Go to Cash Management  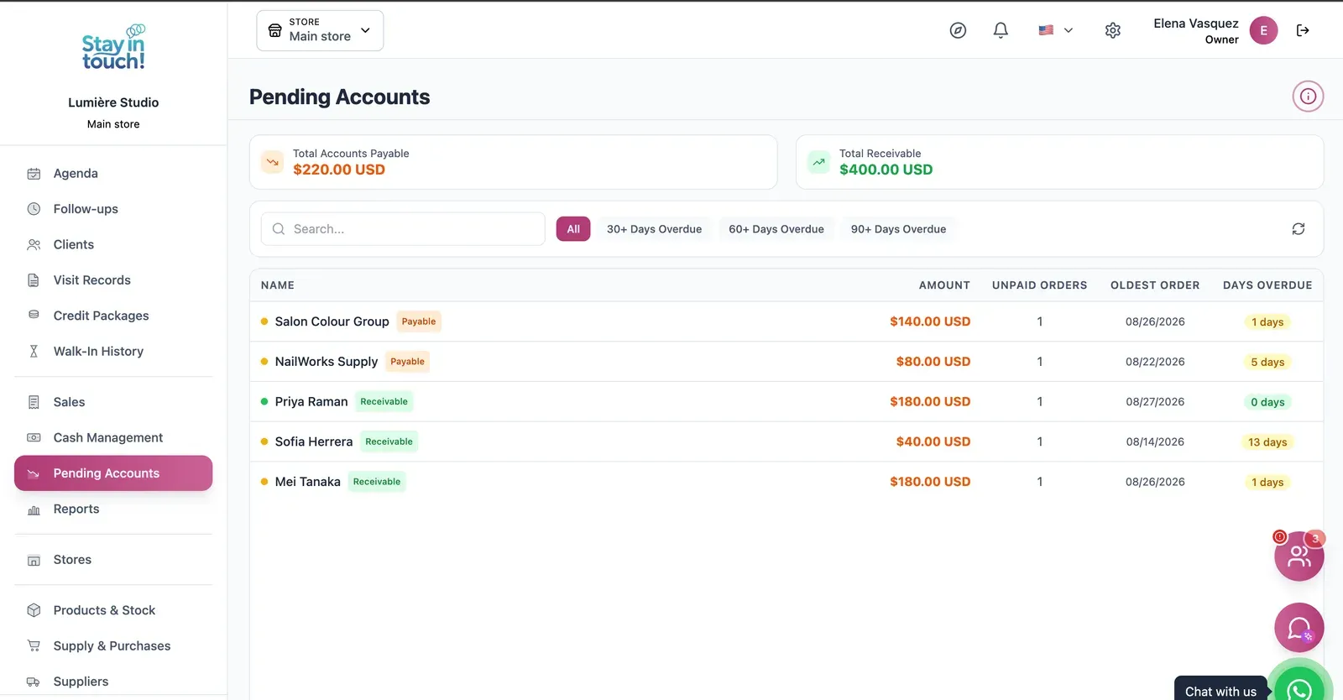pos(113,438)
